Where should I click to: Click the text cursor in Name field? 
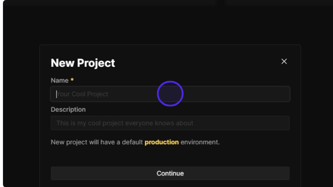pyautogui.click(x=56, y=94)
